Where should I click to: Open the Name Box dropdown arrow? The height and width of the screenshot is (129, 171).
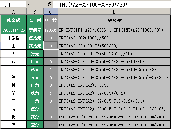click(x=29, y=4)
